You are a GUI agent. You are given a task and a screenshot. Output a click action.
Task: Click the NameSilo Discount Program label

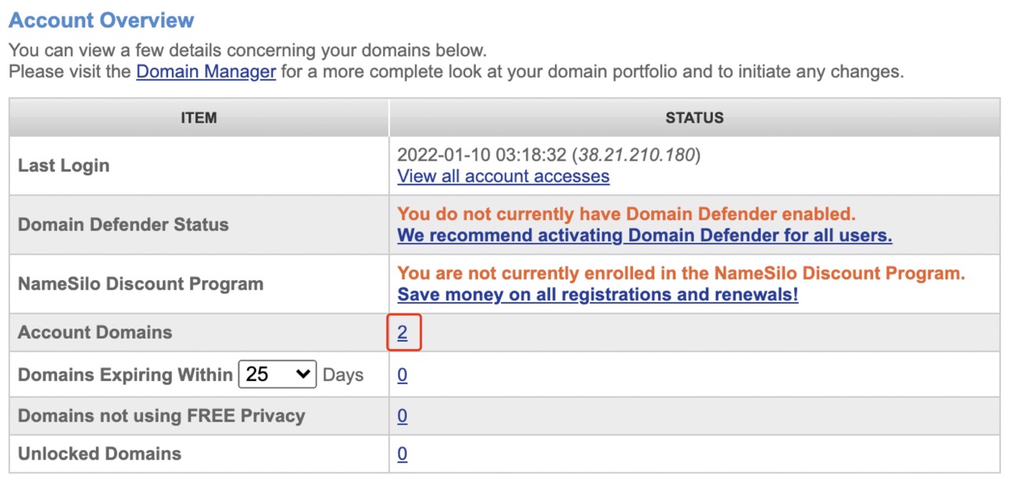[x=140, y=284]
